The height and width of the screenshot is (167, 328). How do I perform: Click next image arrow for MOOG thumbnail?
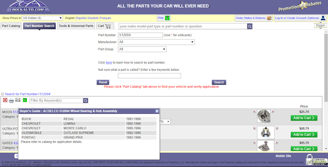[273, 111]
